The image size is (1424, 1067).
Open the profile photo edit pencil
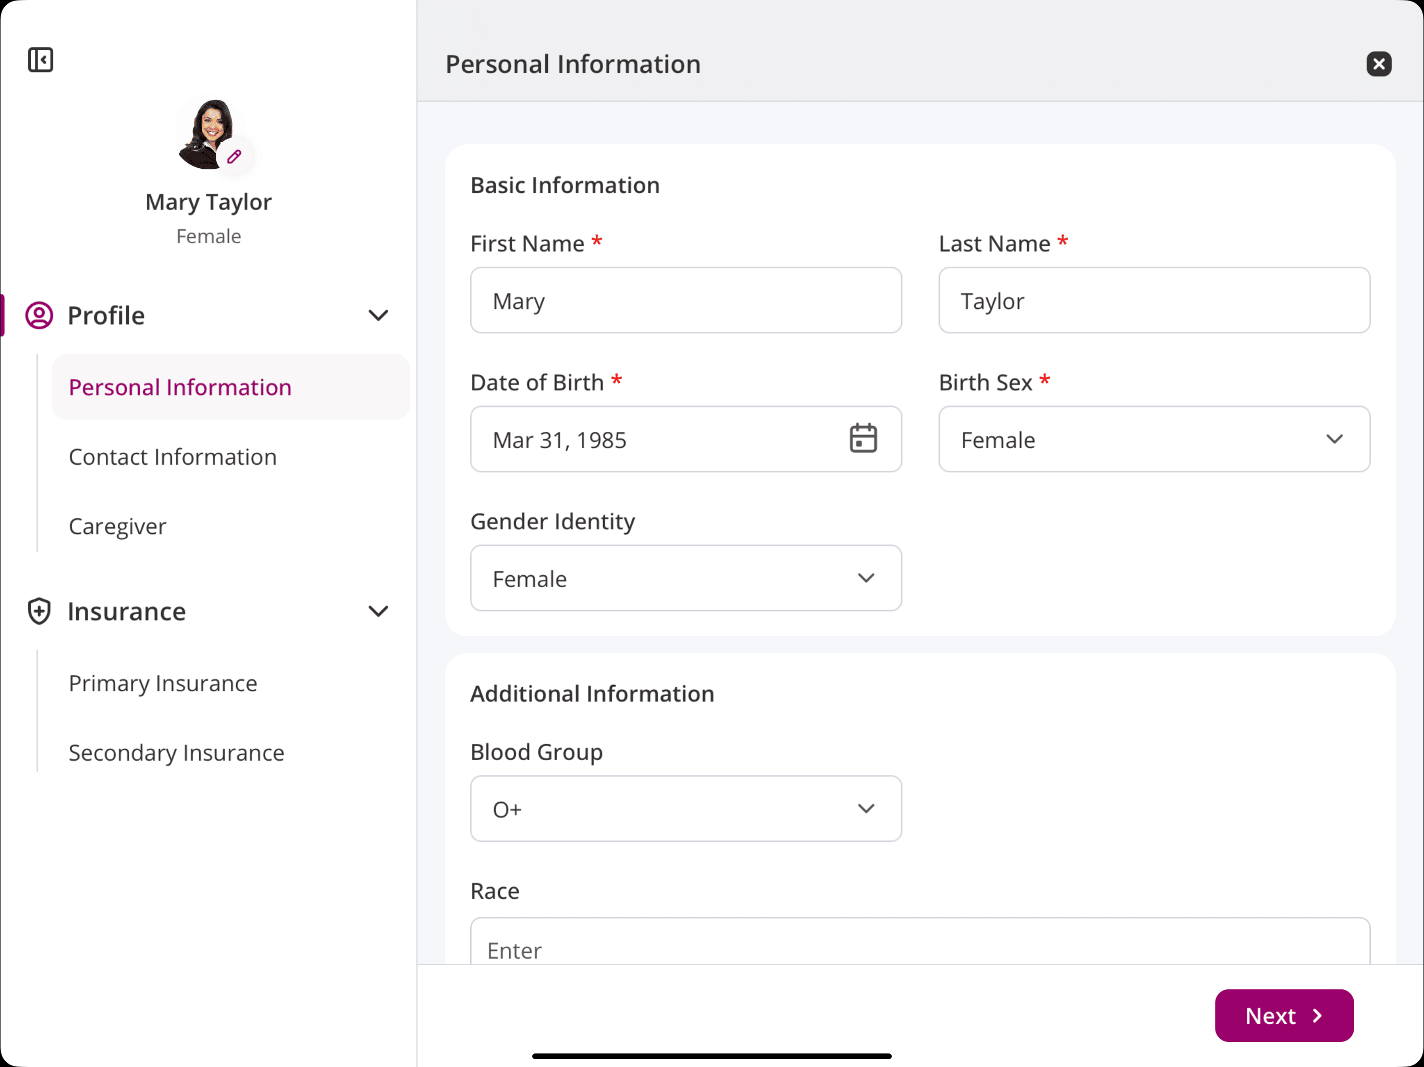(x=235, y=156)
